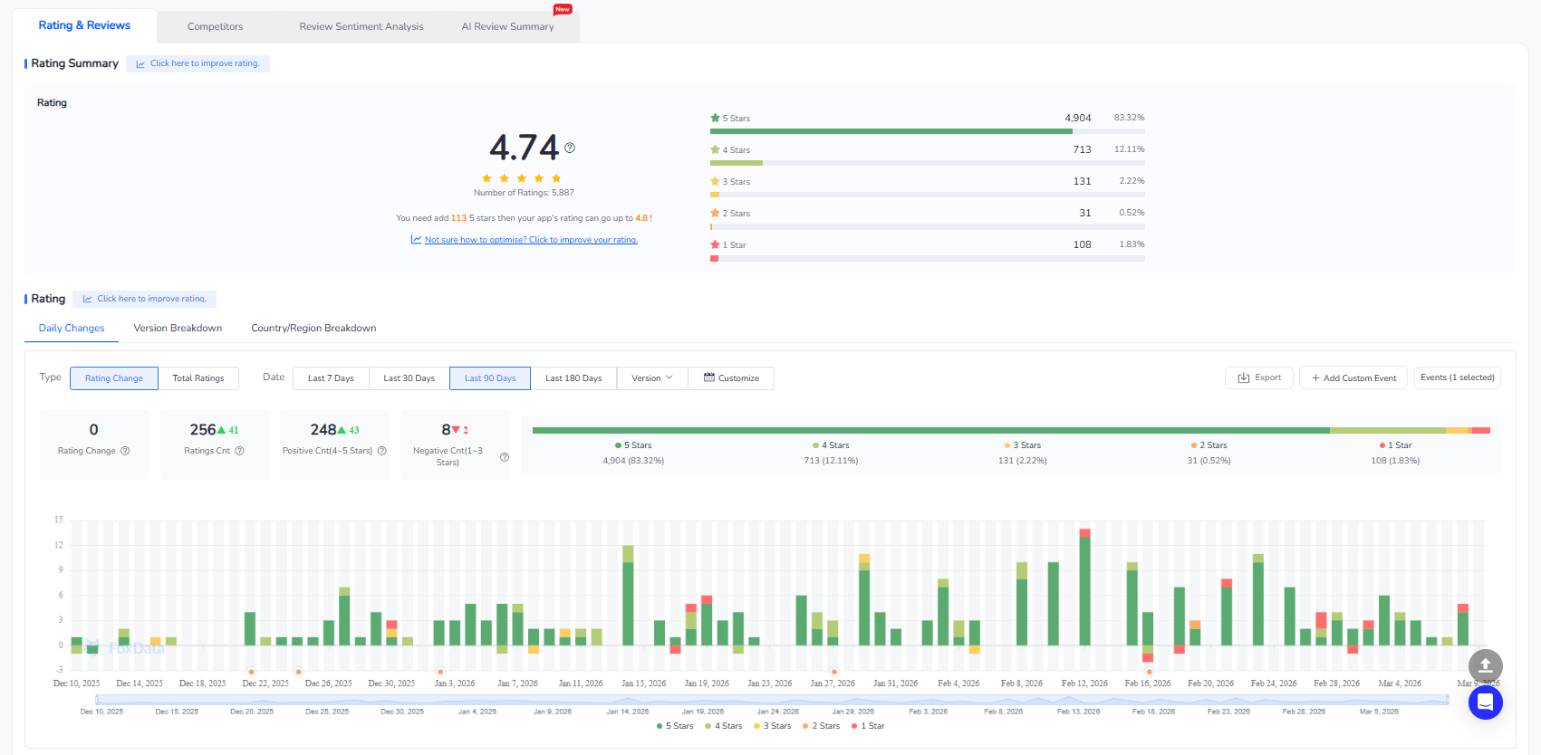Click the 'Not sure how to optimise' link
This screenshot has height=755, width=1541.
[x=531, y=240]
